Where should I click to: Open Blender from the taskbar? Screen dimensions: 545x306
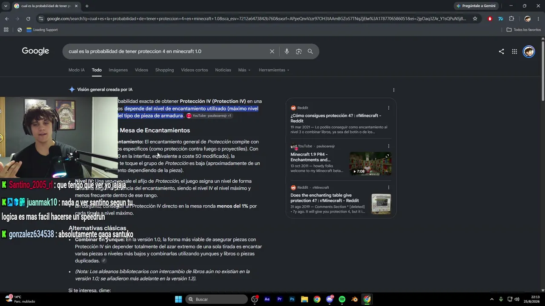click(354, 299)
